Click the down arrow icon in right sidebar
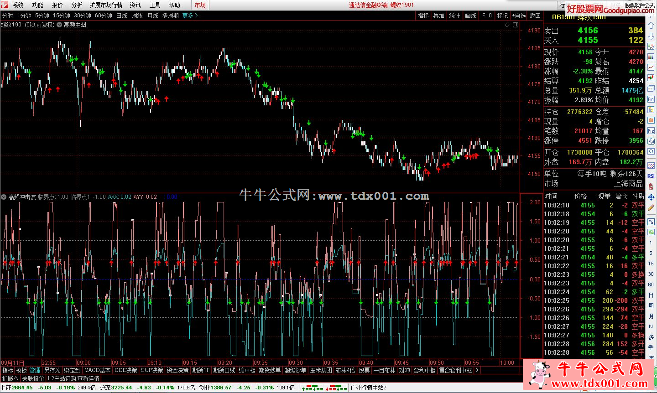This screenshot has height=393, width=657. tap(651, 36)
